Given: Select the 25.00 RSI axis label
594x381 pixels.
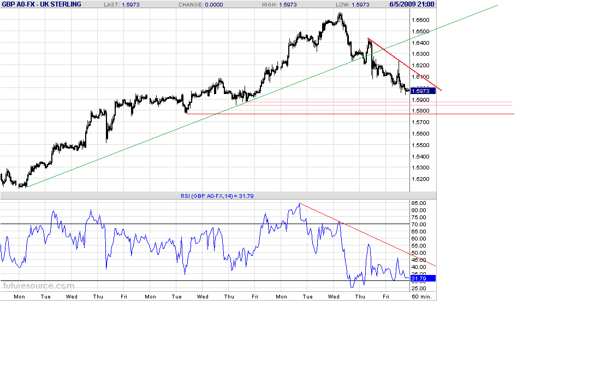Looking at the screenshot, I should [x=419, y=289].
